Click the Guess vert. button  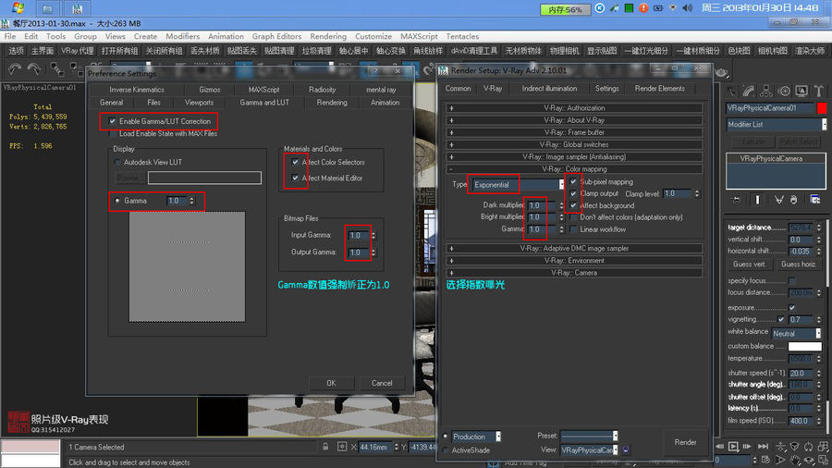[x=749, y=264]
